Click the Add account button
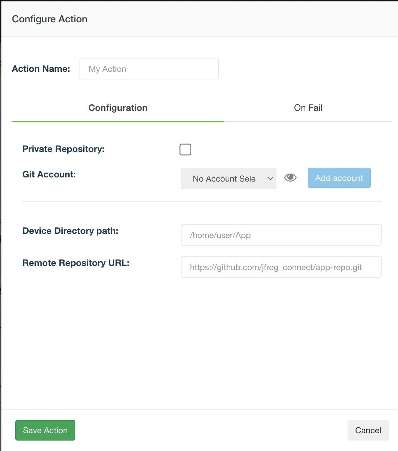 339,178
